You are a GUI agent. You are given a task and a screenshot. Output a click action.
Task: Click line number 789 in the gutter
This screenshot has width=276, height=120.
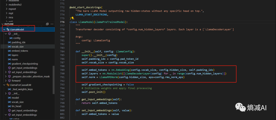coord(62,70)
